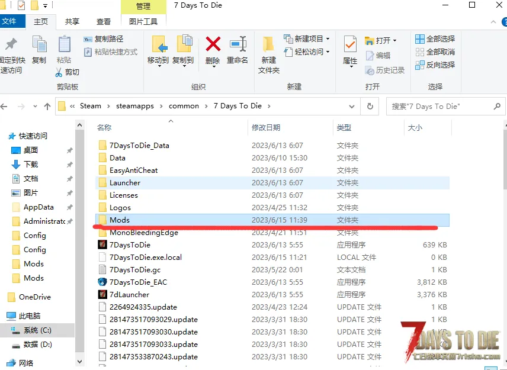Viewport: 507px width, 370px height.
Task: Refresh the folder with the refresh icon
Action: click(370, 107)
